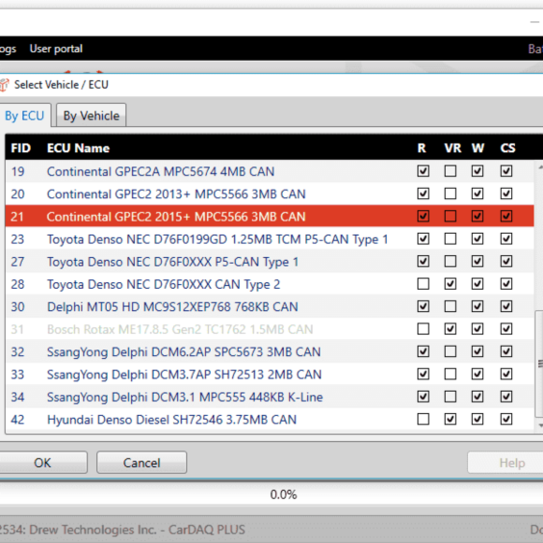Select SsangYong Delphi DCM3.1 MPC555 448KB K-Line
543x543 pixels.
270,397
